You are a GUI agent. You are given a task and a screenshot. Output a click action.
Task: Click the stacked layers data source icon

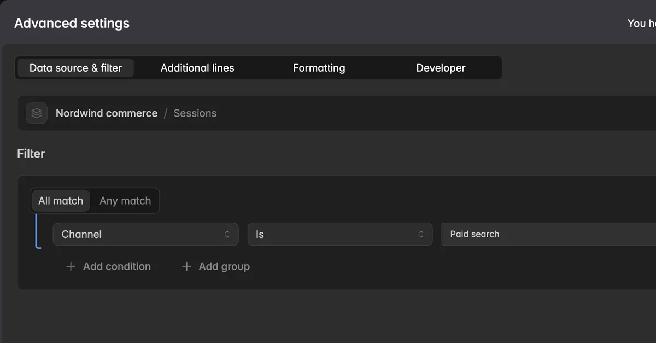click(37, 113)
